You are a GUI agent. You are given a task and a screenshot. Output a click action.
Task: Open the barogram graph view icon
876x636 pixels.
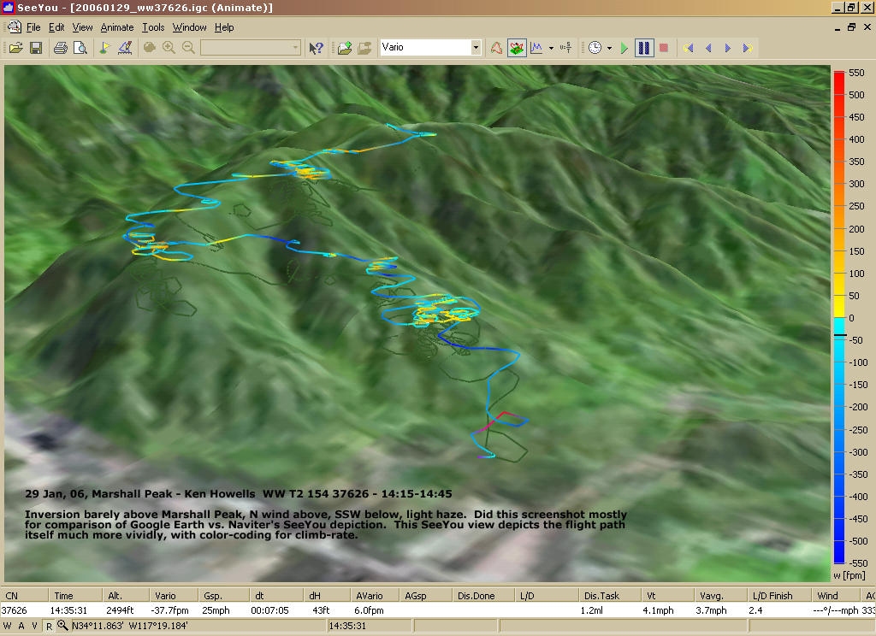536,48
